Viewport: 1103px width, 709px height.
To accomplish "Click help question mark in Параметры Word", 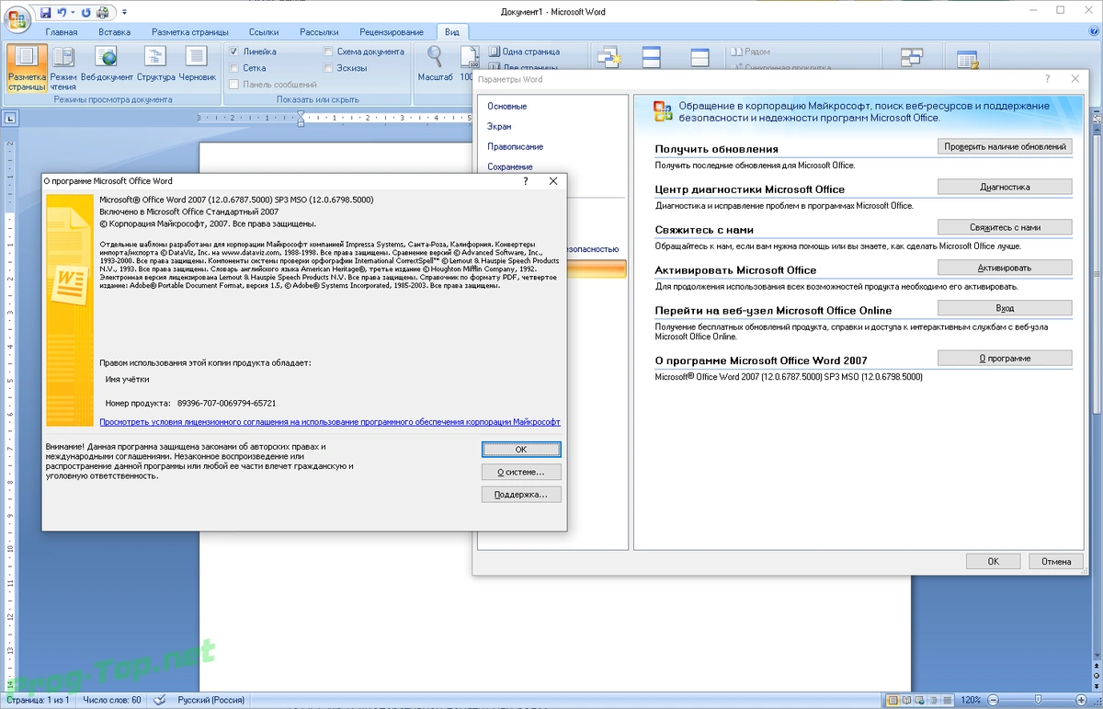I will [x=1048, y=79].
